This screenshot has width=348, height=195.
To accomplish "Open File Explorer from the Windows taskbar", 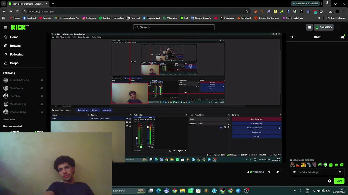I will 182,191.
